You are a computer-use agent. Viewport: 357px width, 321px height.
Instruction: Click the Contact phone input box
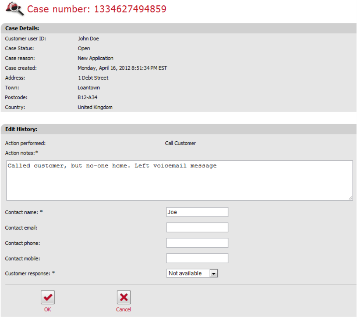pos(197,243)
